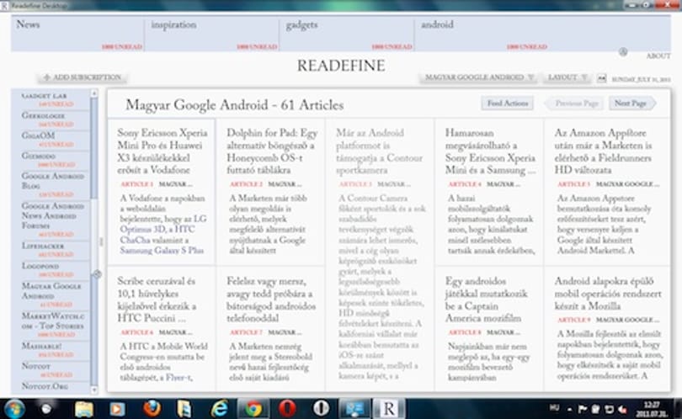
Task: Open the settings gear icon near About
Action: [623, 52]
